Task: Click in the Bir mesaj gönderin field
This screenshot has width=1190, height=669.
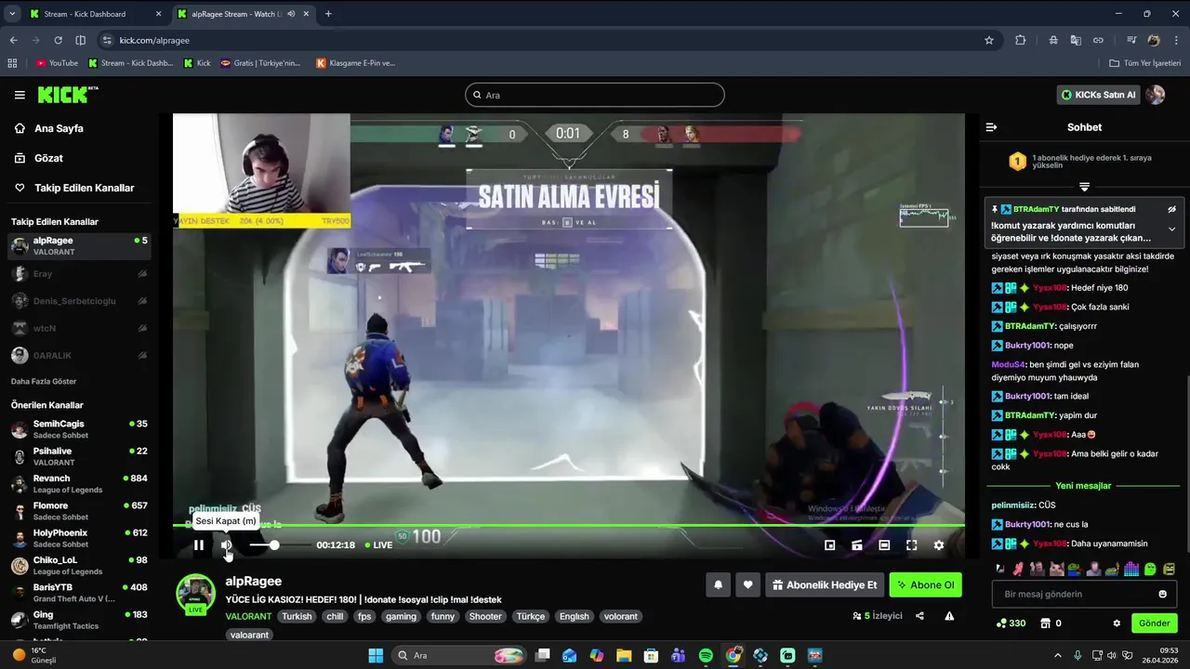Action: coord(1074,594)
